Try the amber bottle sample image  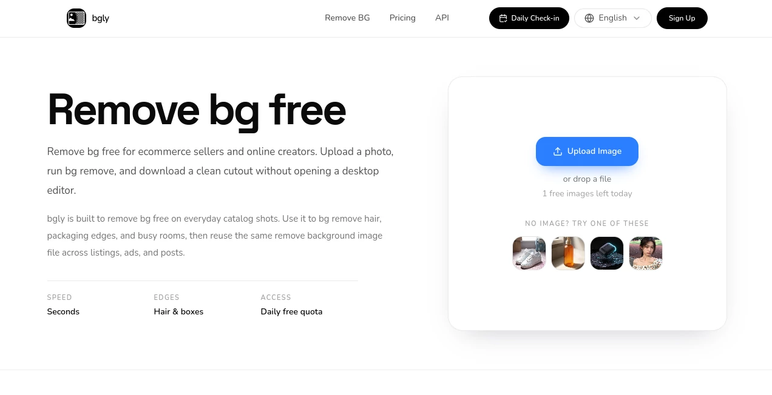(568, 253)
